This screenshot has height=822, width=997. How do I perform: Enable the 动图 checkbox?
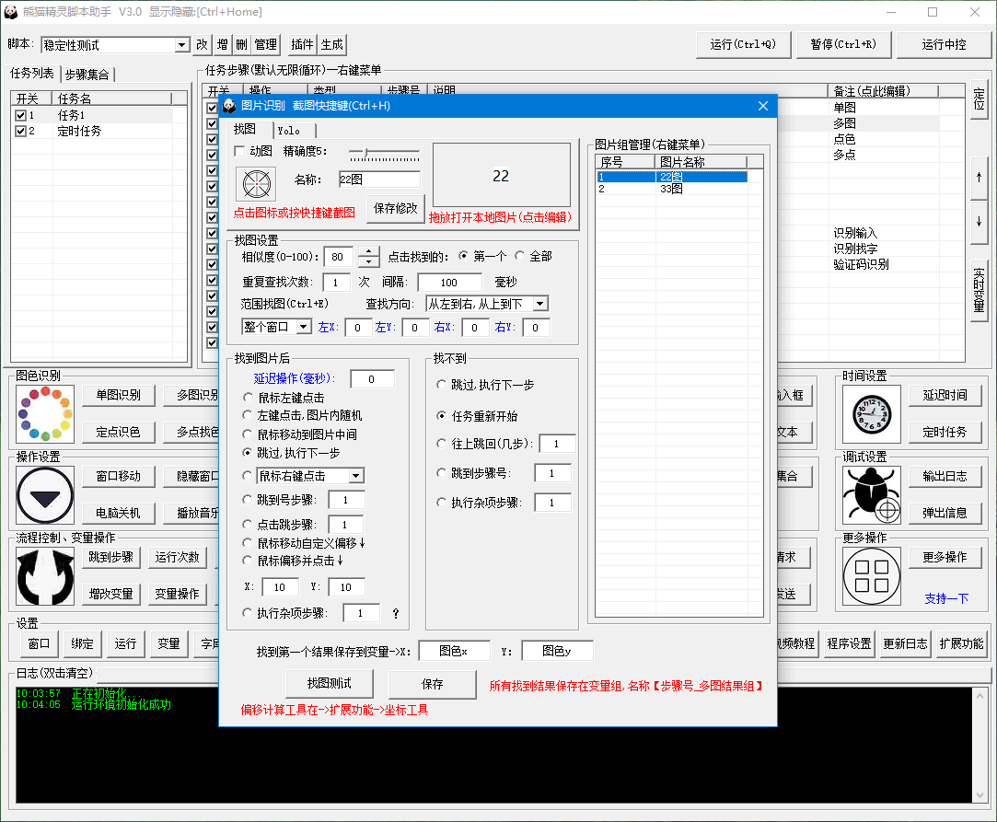240,151
